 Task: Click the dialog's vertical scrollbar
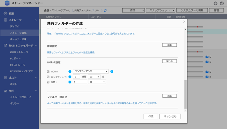point(184,94)
